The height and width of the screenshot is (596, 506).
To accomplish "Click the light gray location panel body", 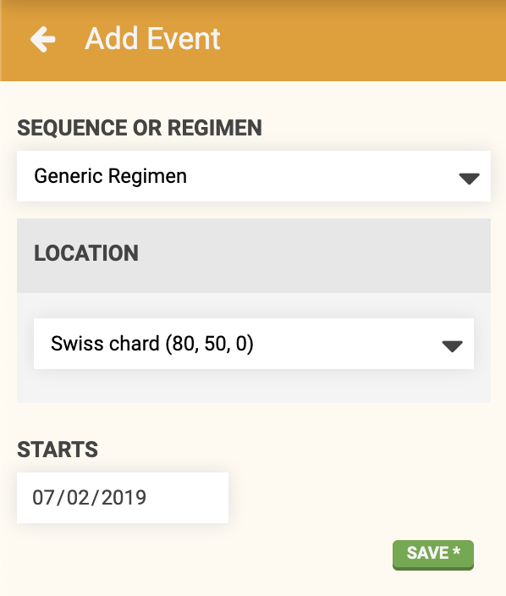I will tap(254, 386).
